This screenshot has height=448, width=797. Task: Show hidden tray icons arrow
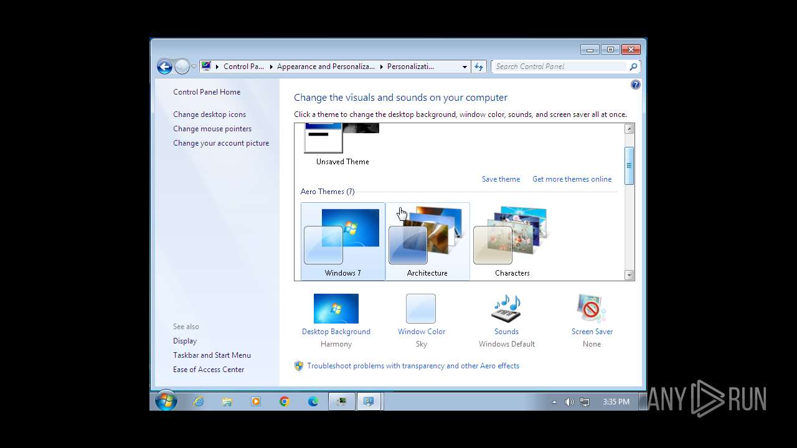tap(554, 402)
